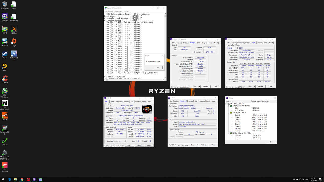Screen dimensions: 324x182
Task: Collapse the ASUSTeK COMPUTER INC node
Action: pyautogui.click(x=229, y=106)
